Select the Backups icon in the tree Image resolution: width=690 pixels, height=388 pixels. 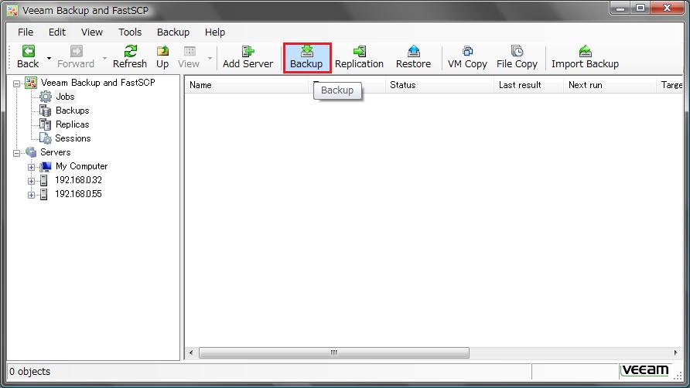pos(46,111)
